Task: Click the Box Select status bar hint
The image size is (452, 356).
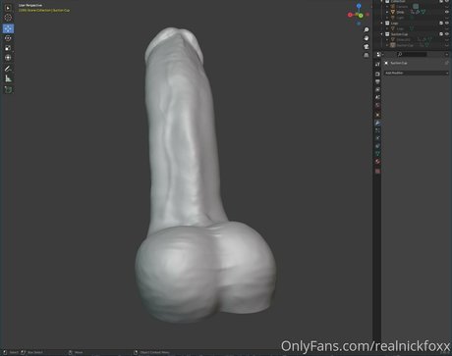Action: pos(35,352)
